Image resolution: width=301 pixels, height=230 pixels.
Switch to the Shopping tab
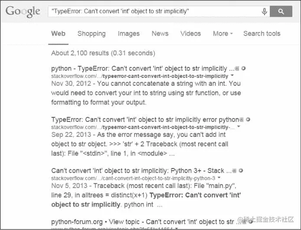[x=92, y=34]
